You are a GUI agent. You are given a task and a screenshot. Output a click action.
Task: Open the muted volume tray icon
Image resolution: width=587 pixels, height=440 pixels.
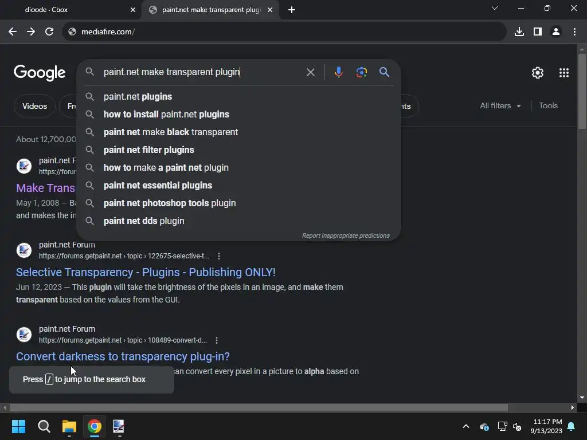tap(518, 426)
